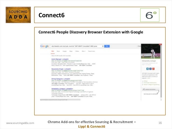Click the slide number 16
This screenshot has width=172, height=129.
click(x=160, y=123)
